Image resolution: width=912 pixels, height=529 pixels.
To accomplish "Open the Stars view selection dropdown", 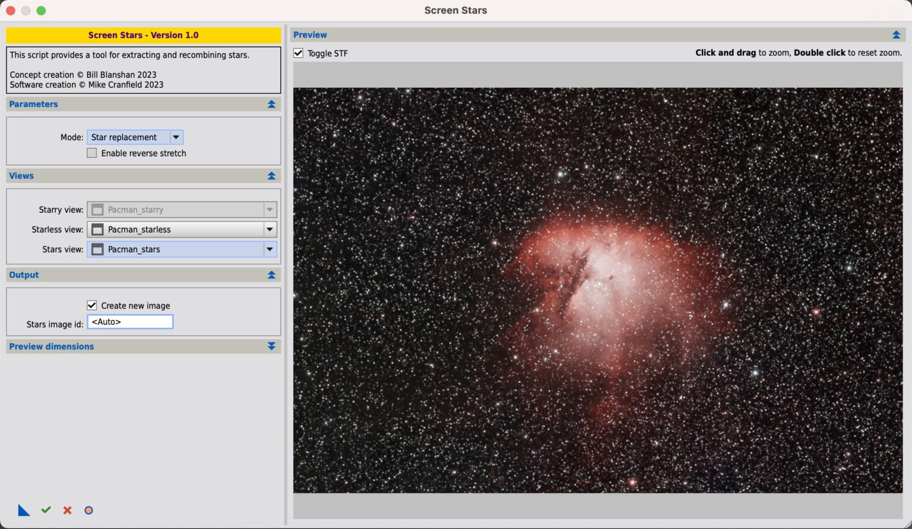I will 270,249.
